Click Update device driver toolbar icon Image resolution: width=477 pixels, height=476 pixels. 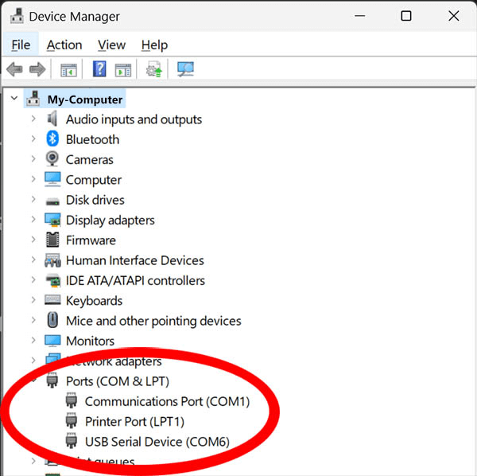point(154,69)
